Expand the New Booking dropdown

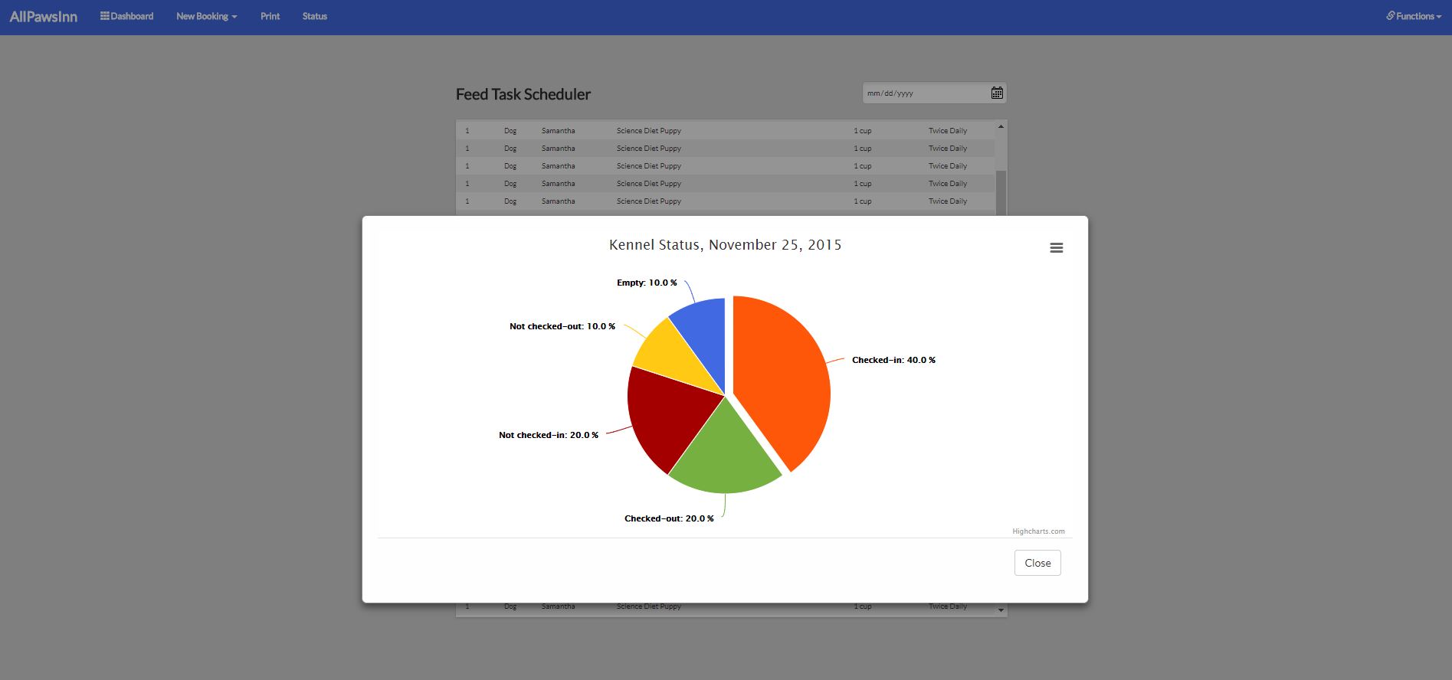(x=206, y=16)
